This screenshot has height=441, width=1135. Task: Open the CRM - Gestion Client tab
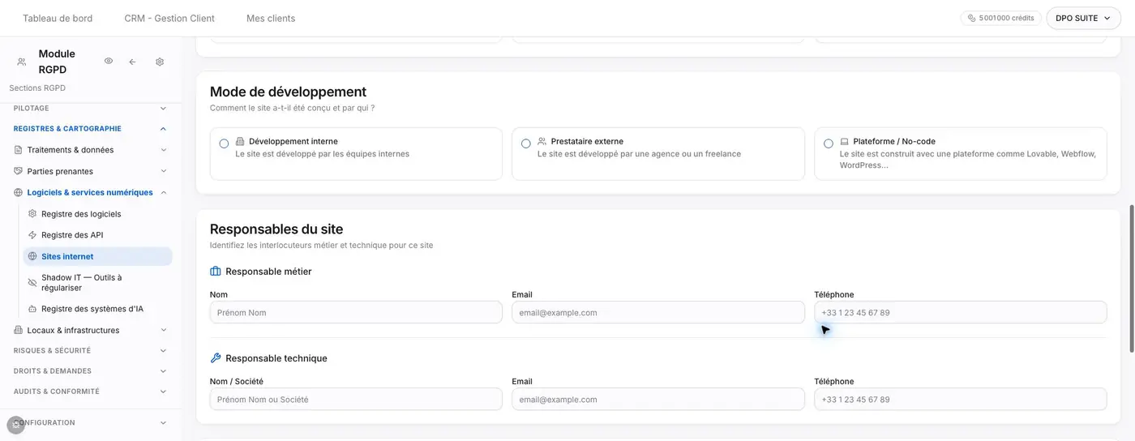[x=169, y=18]
